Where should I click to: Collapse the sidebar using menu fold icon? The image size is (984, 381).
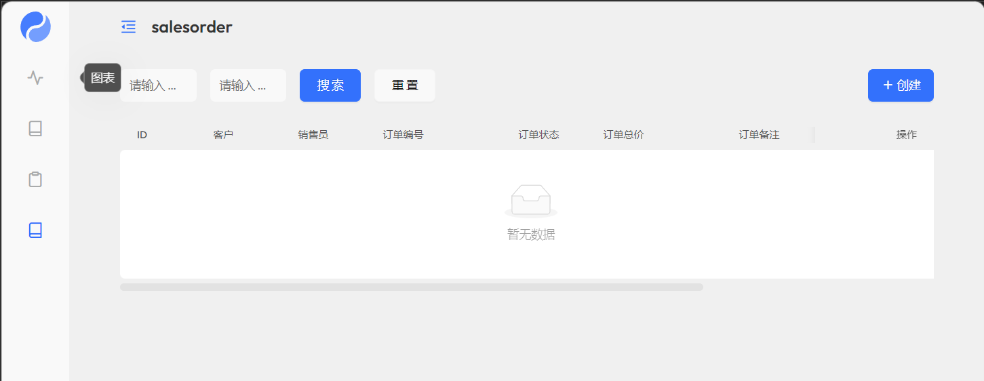(128, 27)
